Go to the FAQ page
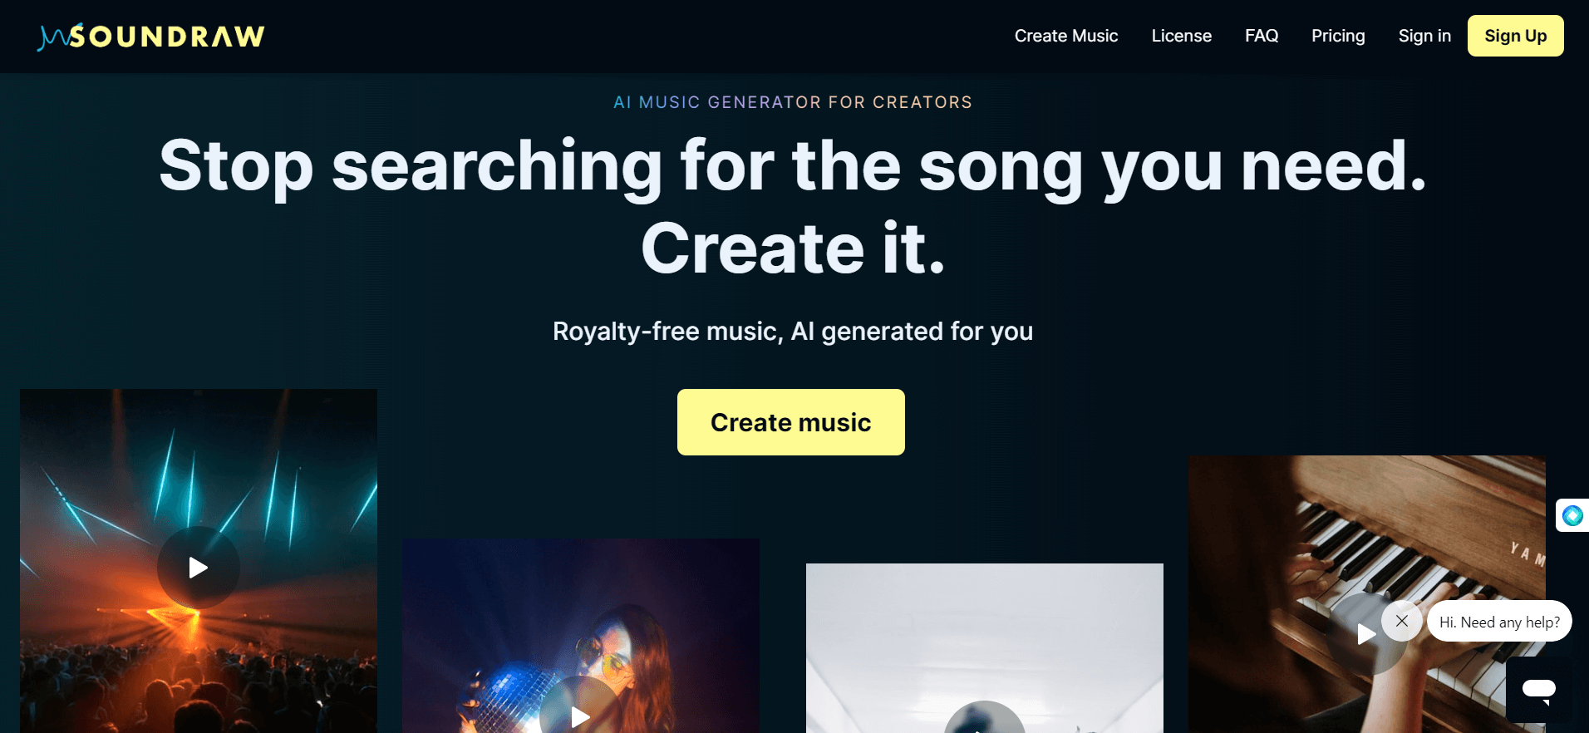The width and height of the screenshot is (1589, 733). tap(1261, 36)
